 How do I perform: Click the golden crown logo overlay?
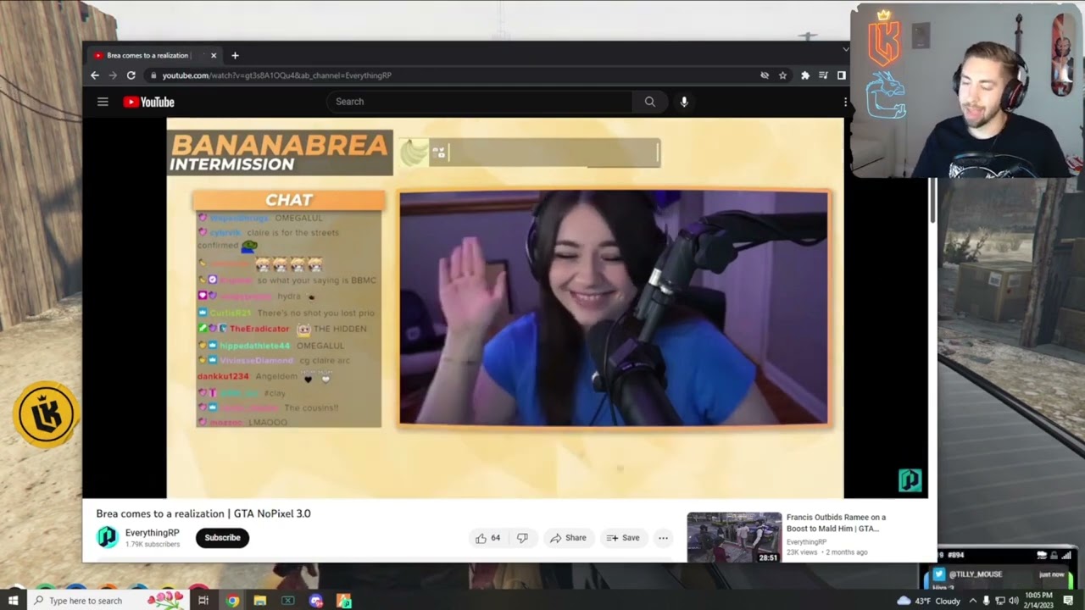pos(46,413)
